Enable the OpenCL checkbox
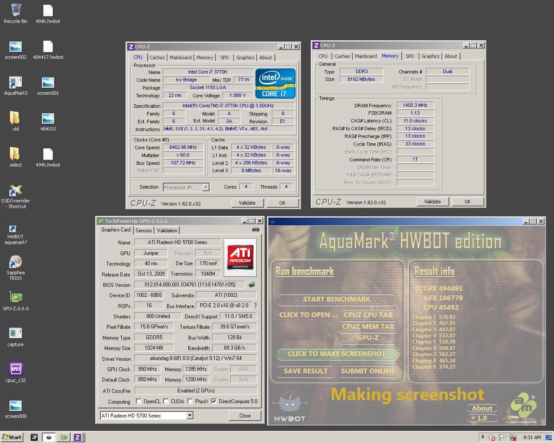Screen dimensions: 554x443 coord(138,401)
